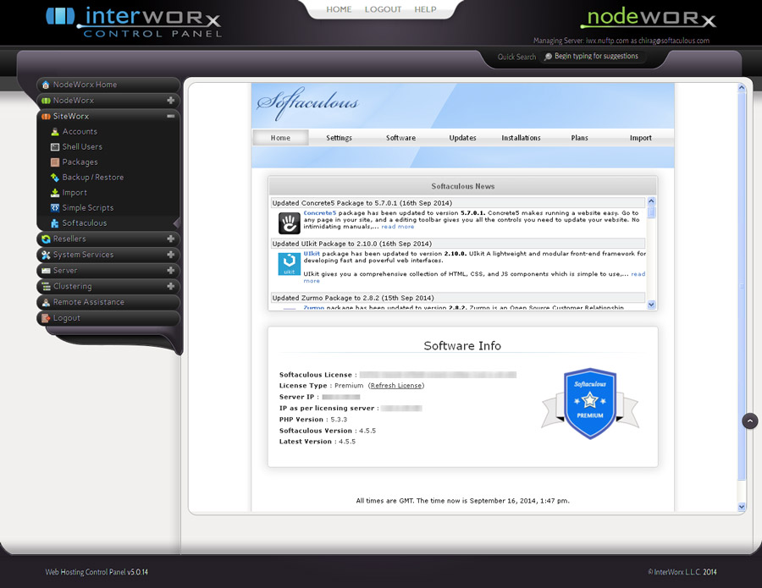
Task: Open the Plans tab
Action: (579, 138)
